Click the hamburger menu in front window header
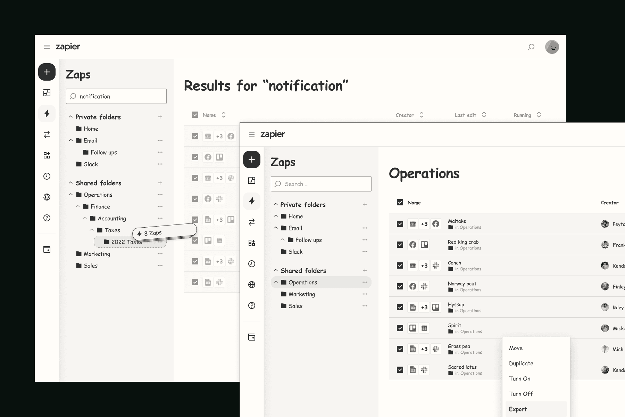The height and width of the screenshot is (417, 625). (252, 134)
